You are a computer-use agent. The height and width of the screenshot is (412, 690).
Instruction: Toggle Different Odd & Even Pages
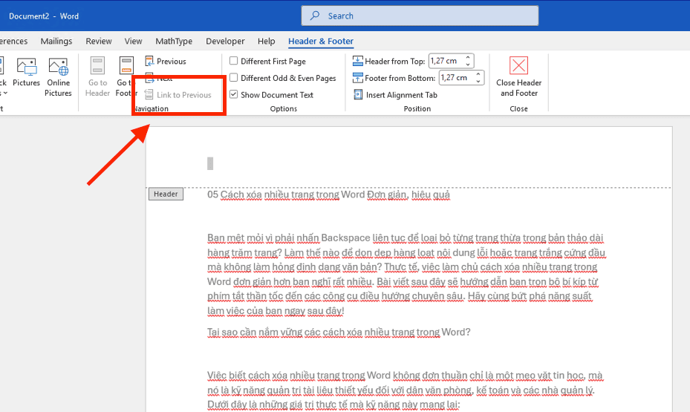coord(234,77)
